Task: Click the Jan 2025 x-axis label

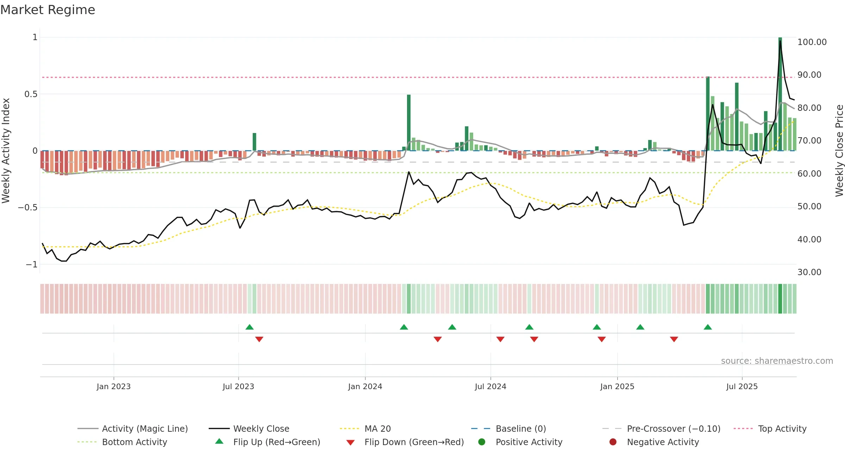Action: click(x=617, y=386)
